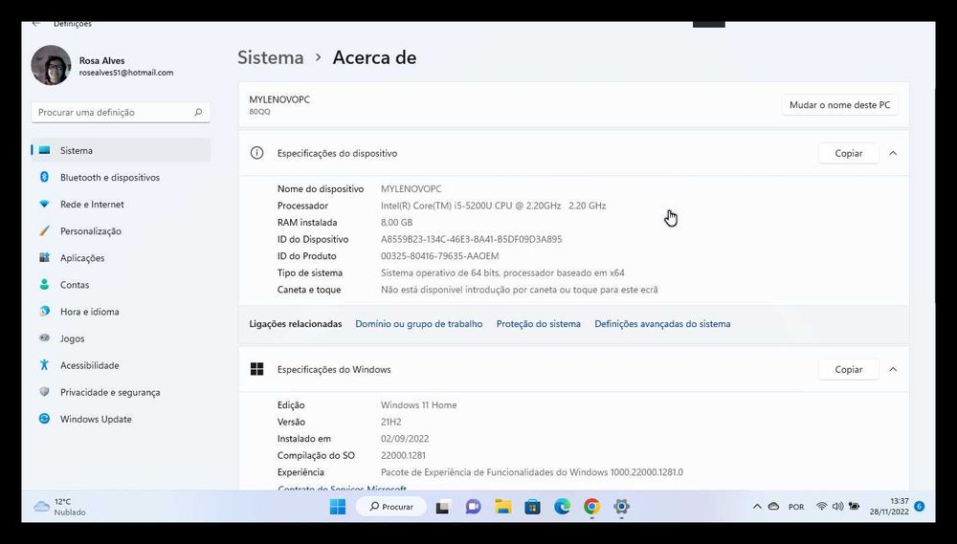
Task: Click the Wi-Fi icon in the system tray
Action: [x=821, y=506]
